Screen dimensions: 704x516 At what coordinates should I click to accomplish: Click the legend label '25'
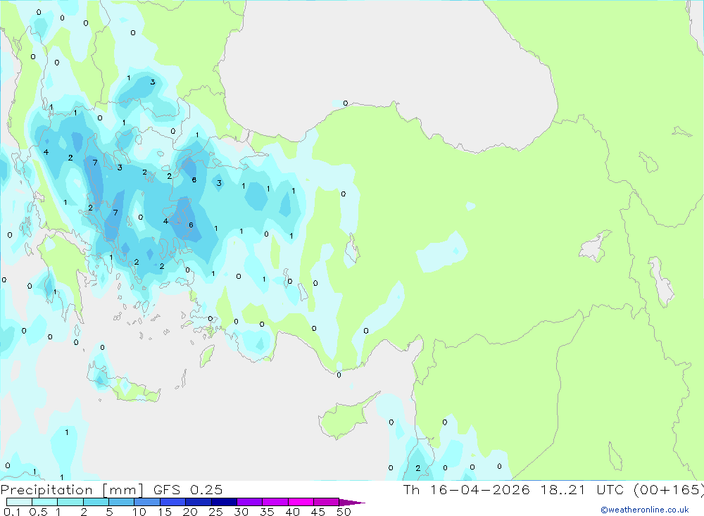216,512
